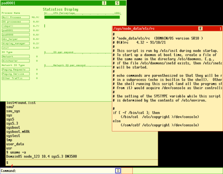Select the Winchester IO type box
The height and width of the screenshot is (174, 223).
[16, 61]
